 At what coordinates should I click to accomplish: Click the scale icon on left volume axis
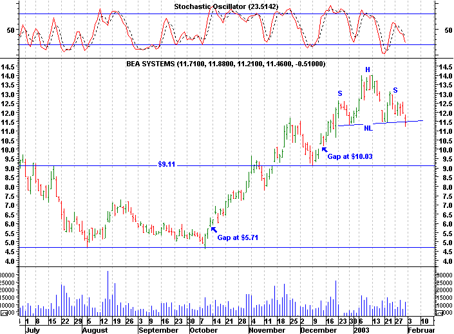pyautogui.click(x=3, y=313)
